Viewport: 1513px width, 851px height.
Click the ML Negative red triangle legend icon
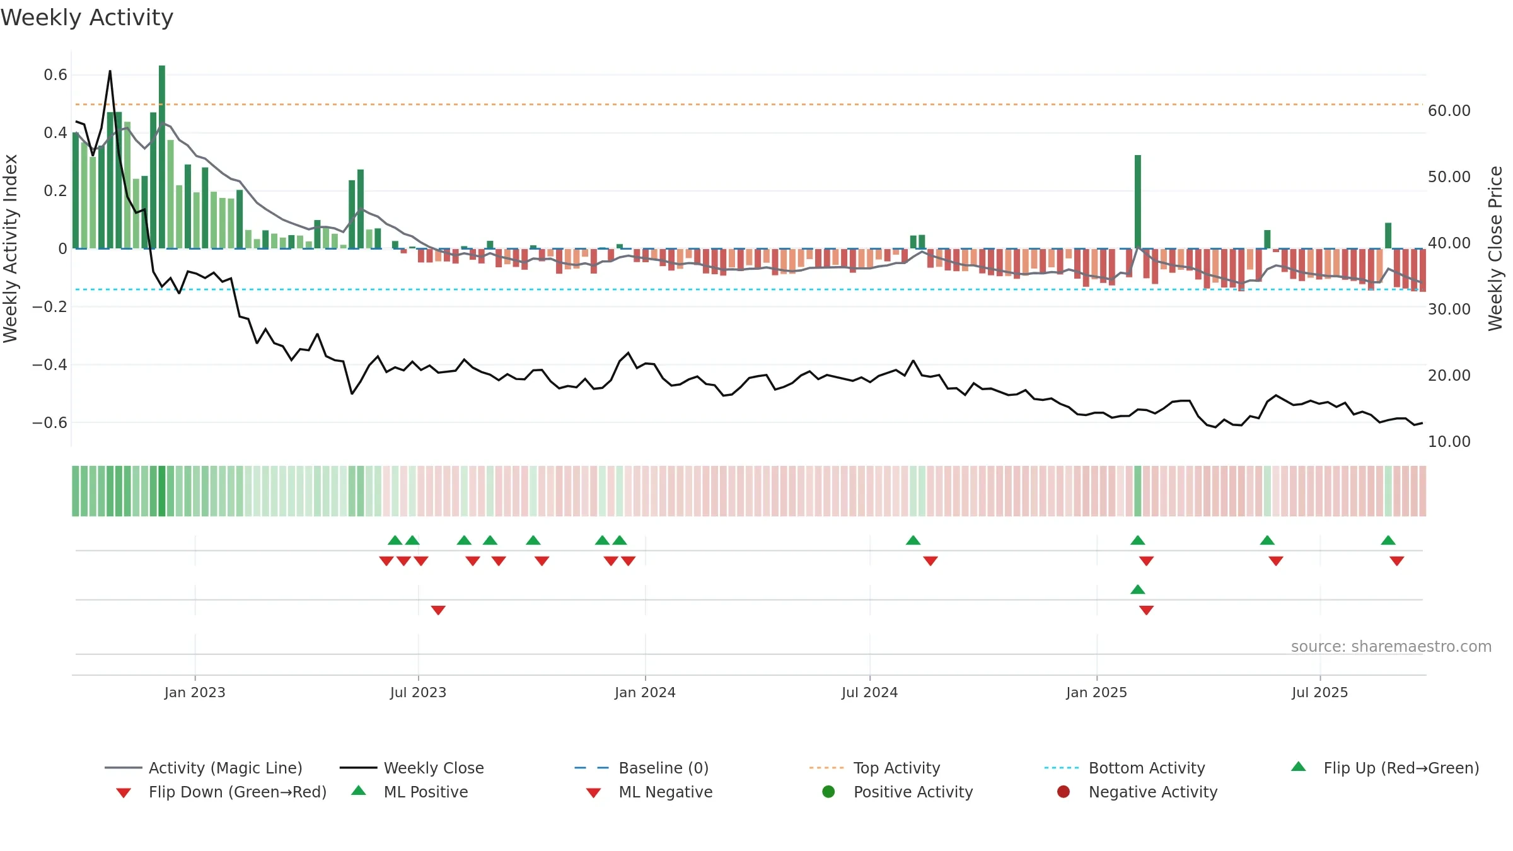coord(593,793)
